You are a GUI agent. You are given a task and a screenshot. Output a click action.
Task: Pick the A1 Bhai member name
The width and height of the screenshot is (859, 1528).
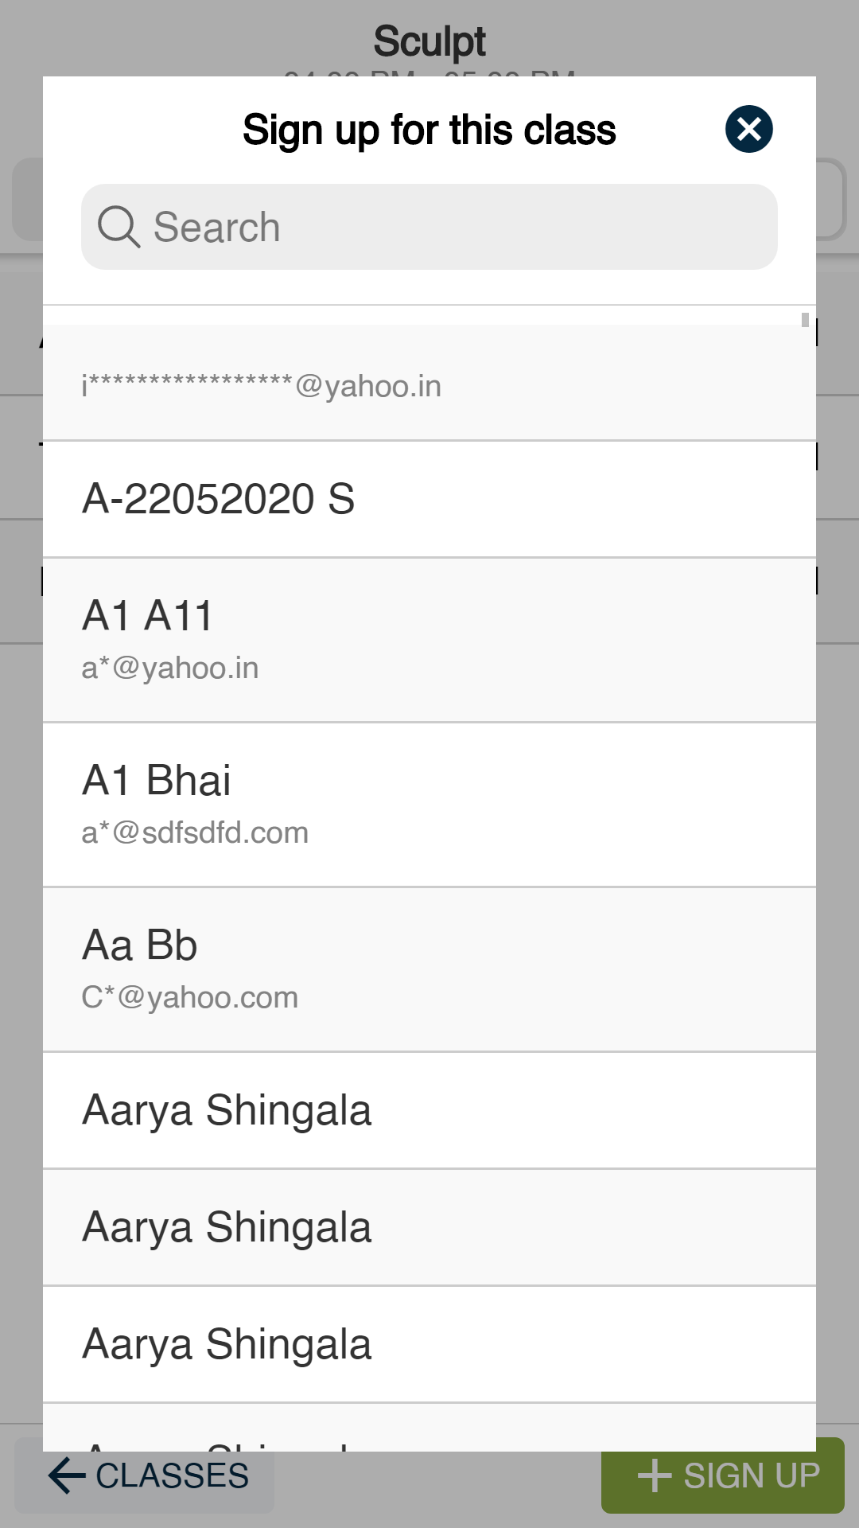(x=157, y=780)
